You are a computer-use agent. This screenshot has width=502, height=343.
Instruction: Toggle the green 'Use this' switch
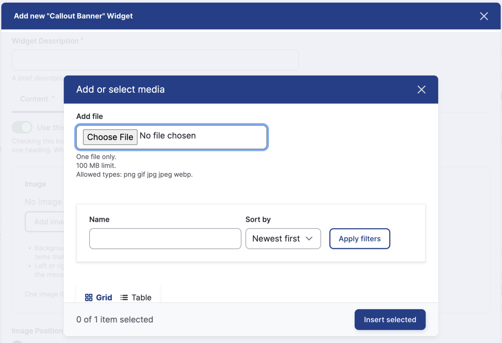[x=22, y=127]
